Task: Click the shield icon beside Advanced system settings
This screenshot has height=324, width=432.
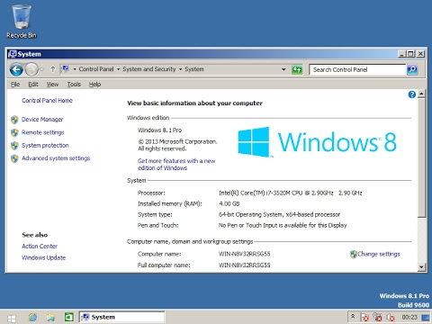Action: click(14, 158)
